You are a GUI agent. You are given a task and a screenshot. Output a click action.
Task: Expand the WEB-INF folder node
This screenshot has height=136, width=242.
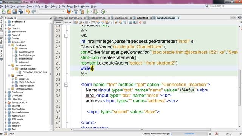pyautogui.click(x=12, y=49)
